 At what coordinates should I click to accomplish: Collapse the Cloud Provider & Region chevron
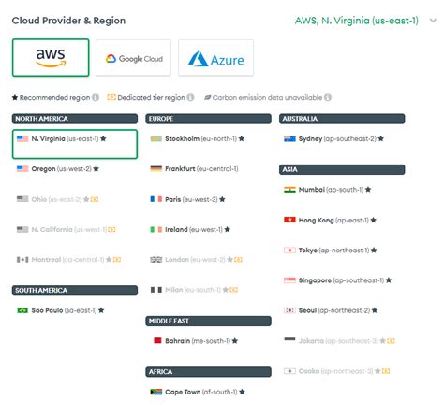(x=433, y=21)
